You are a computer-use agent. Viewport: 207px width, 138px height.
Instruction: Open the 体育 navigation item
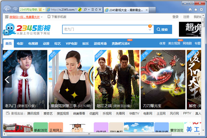tap(162, 43)
